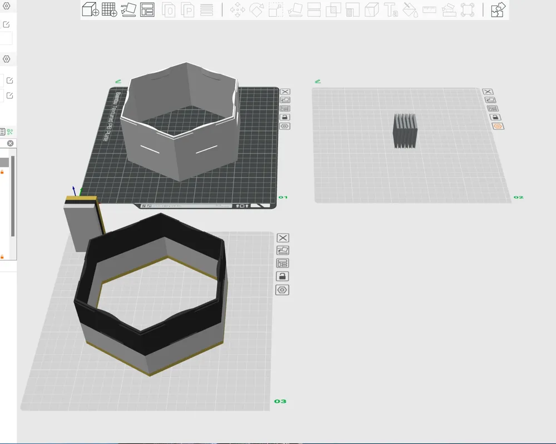
Task: Auto orient objects on plate 01
Action: pos(285,100)
